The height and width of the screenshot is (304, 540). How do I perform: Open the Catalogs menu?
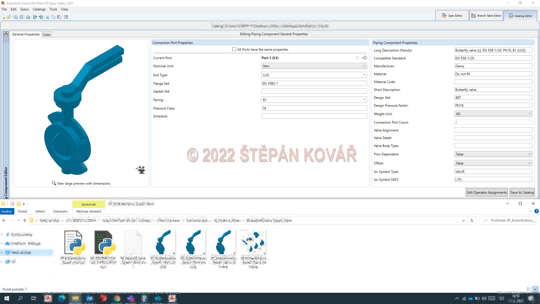click(39, 9)
